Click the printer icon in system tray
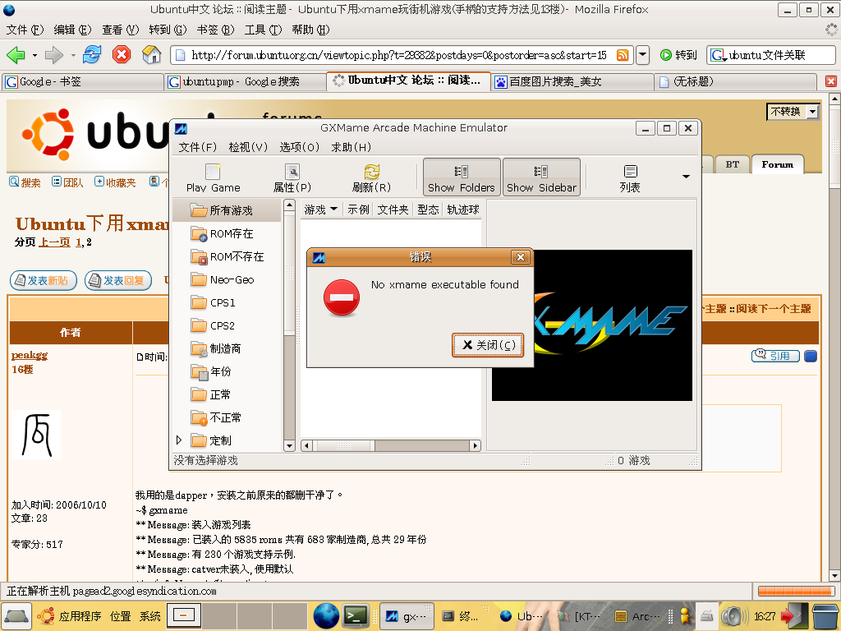Viewport: 841px width, 631px height. 707,616
